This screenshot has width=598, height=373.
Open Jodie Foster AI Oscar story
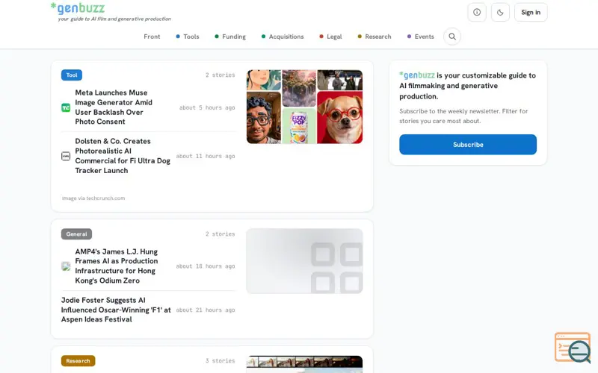pyautogui.click(x=116, y=310)
